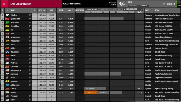Click the FP2 session label
The image size is (181, 102).
(130, 2)
